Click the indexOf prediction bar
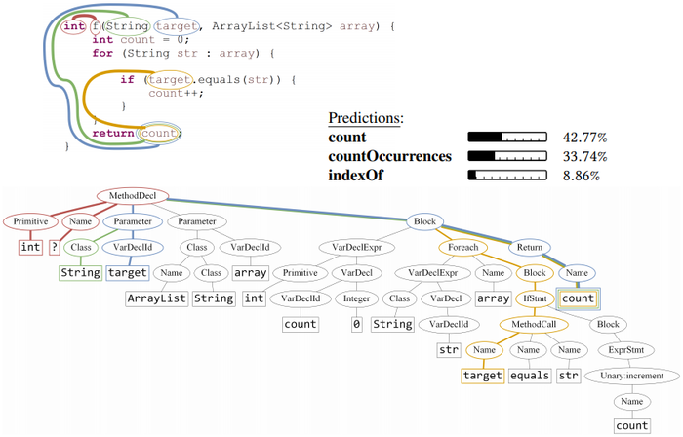This screenshot has height=437, width=683. (503, 176)
